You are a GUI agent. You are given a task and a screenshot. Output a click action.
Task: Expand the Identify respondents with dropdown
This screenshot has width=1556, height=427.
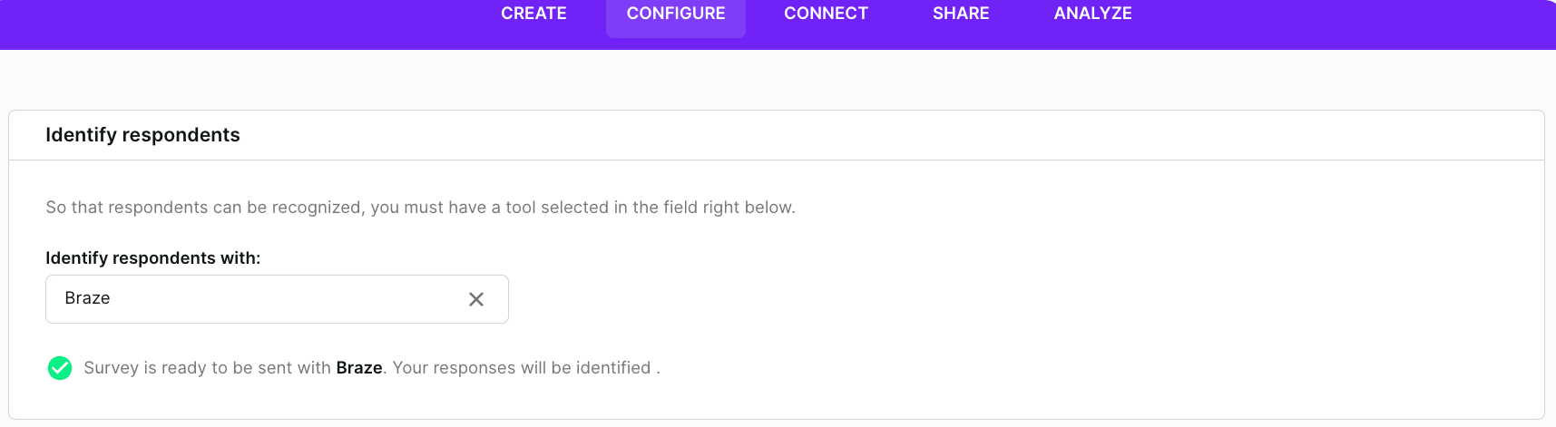[272, 299]
